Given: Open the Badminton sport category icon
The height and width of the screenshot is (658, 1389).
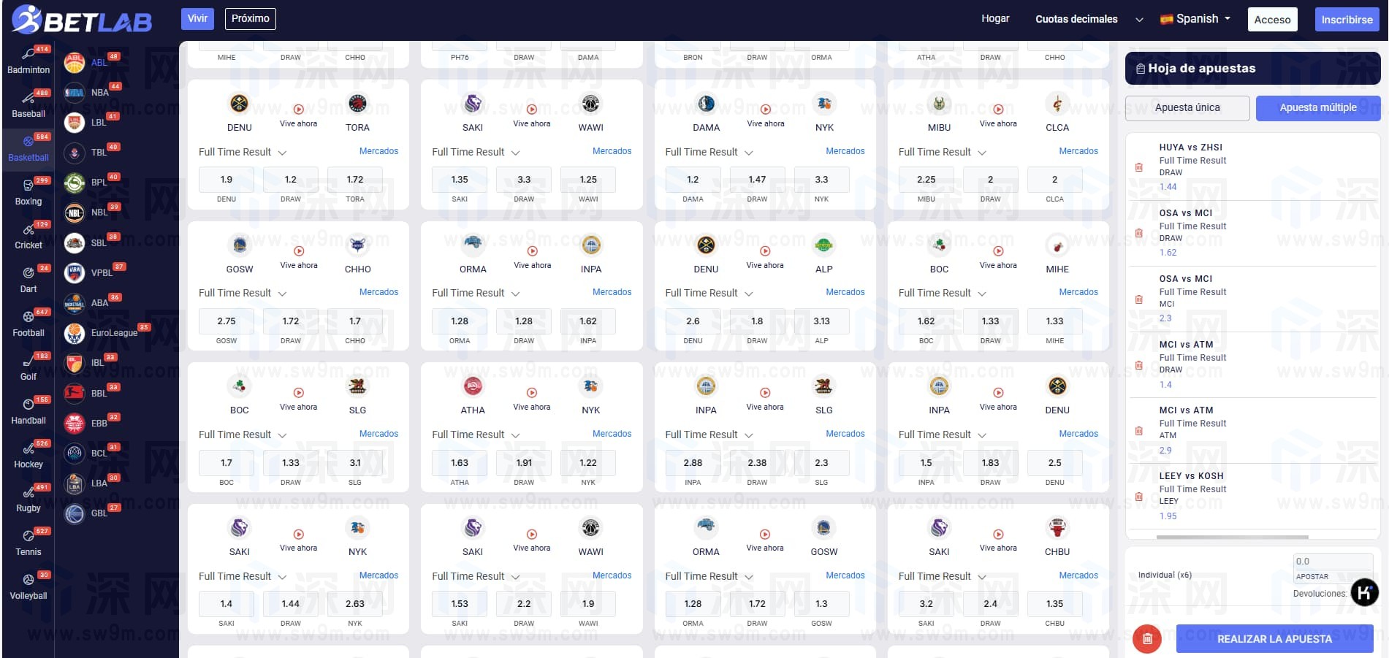Looking at the screenshot, I should (28, 55).
